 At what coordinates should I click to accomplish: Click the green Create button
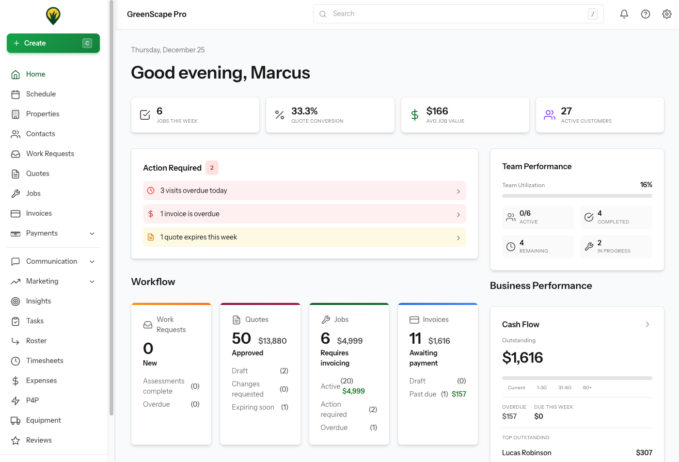point(53,43)
